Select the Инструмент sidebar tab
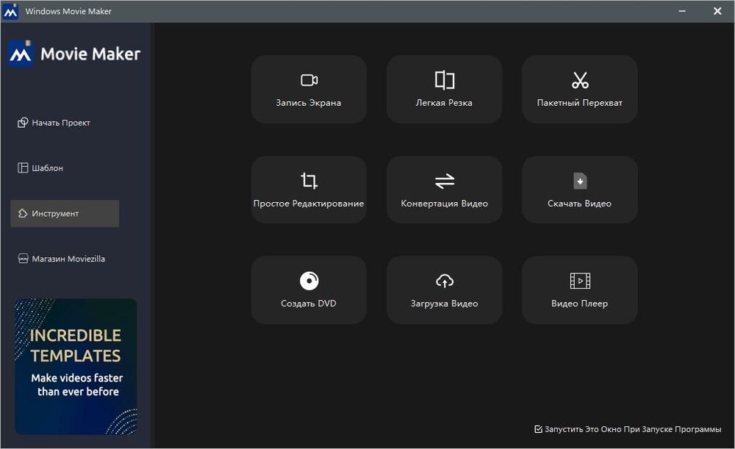735x449 pixels. tap(65, 214)
